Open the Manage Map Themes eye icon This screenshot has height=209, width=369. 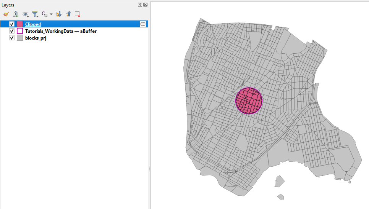click(25, 14)
